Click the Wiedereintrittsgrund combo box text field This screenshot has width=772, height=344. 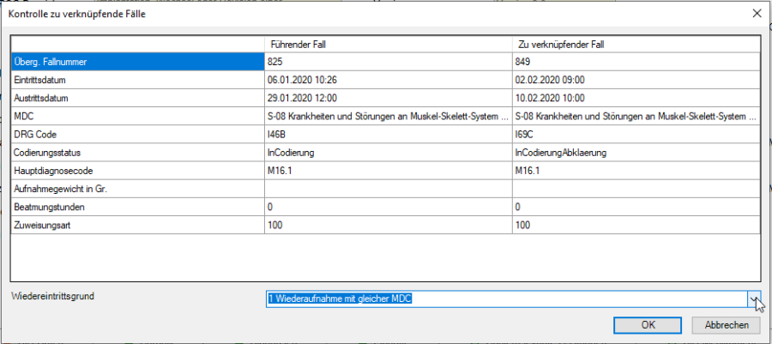(x=506, y=299)
